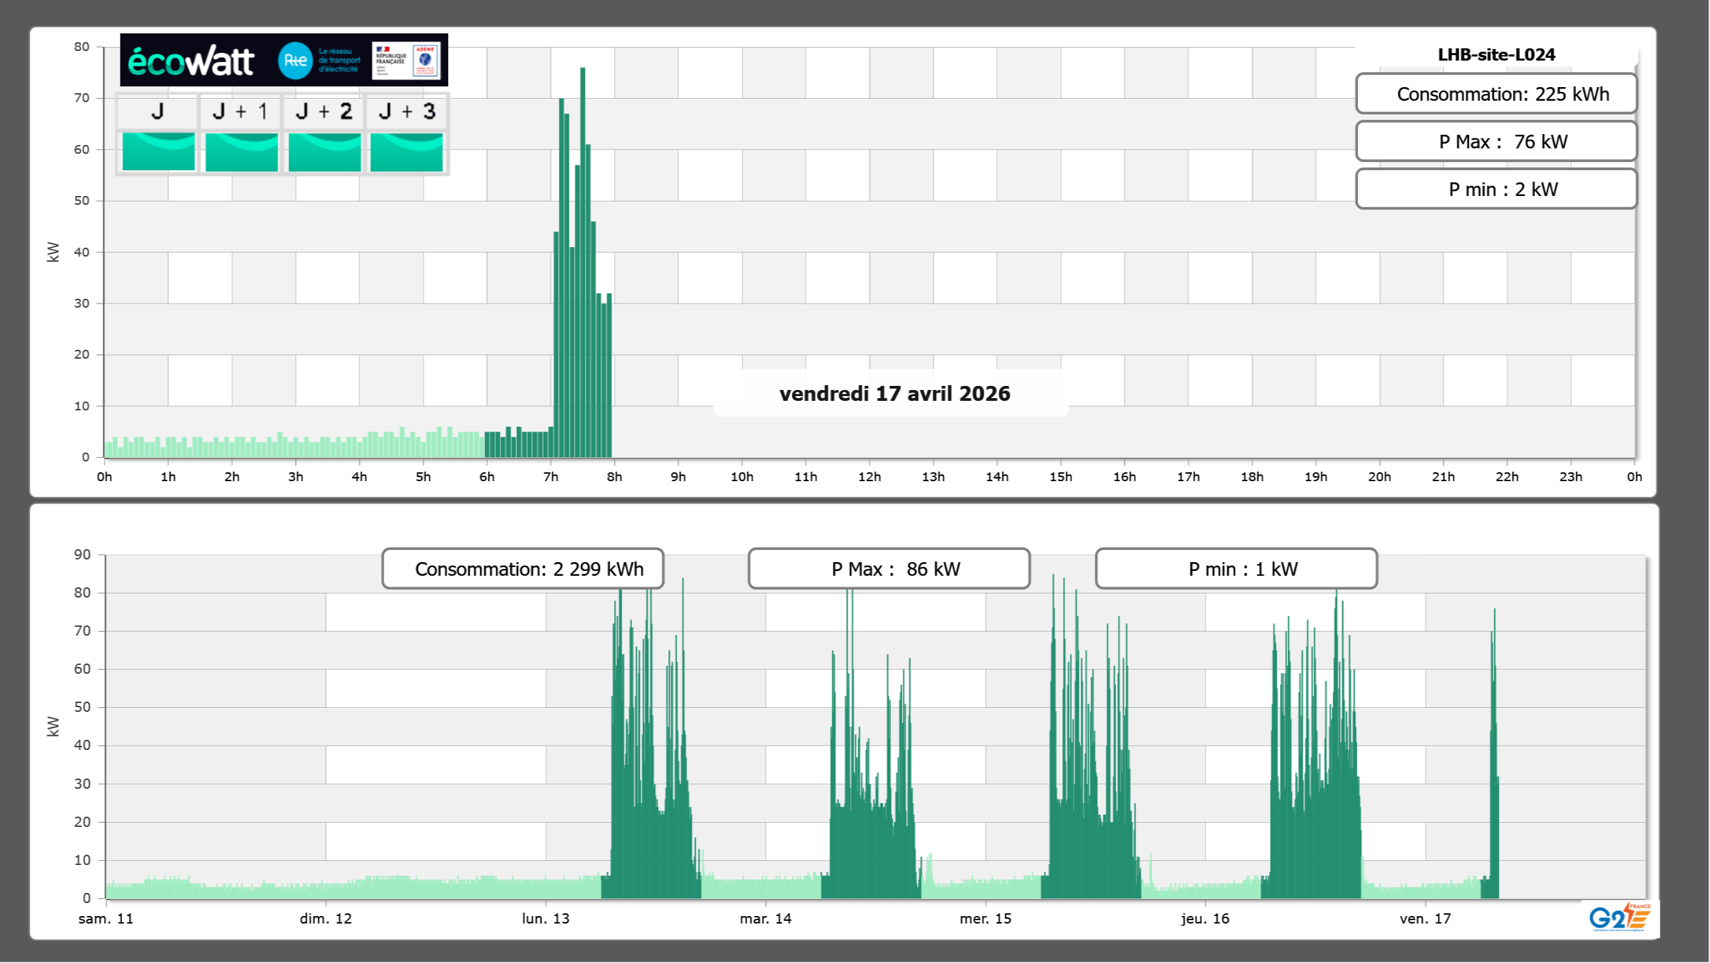Select the J + 2 day tab
The image size is (1710, 963).
tap(324, 112)
